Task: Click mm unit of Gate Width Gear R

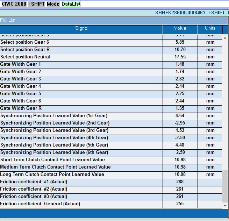Action: point(210,108)
